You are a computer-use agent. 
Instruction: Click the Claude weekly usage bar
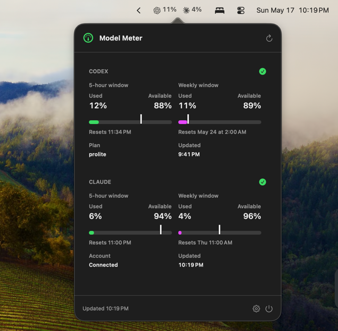[220, 233]
